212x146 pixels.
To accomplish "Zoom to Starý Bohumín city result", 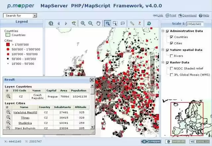I will (8, 128).
